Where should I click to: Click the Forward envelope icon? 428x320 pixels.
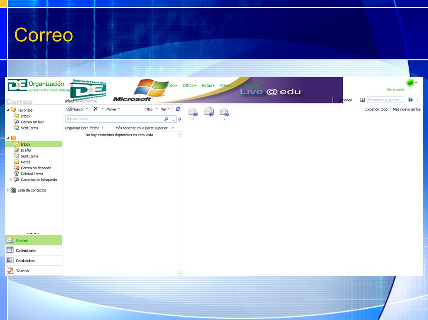point(224,112)
